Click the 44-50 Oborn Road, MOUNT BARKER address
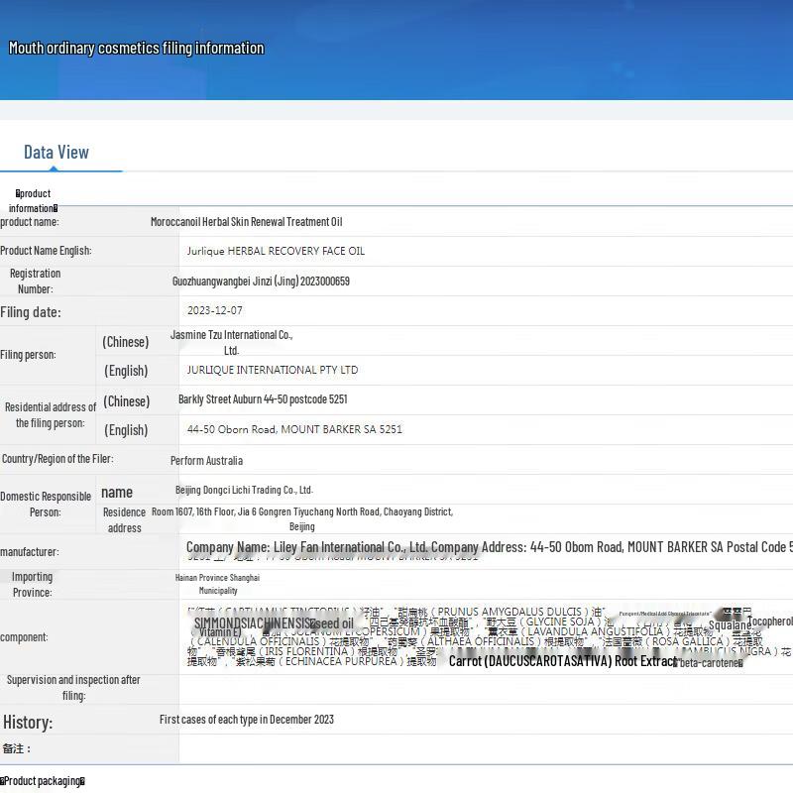 [294, 429]
